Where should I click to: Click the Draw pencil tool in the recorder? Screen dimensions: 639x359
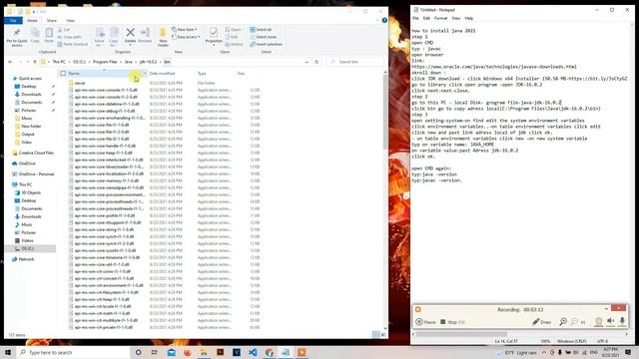coord(541,322)
